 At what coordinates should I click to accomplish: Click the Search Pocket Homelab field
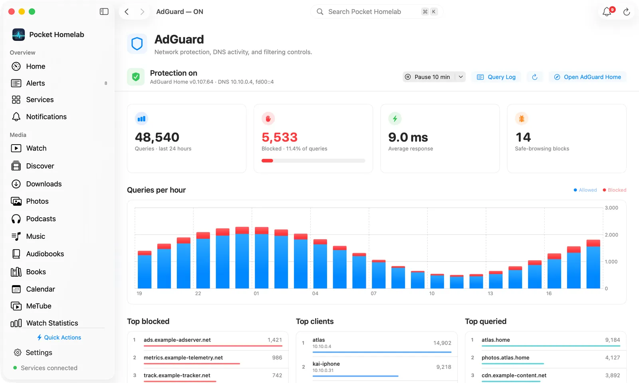377,12
